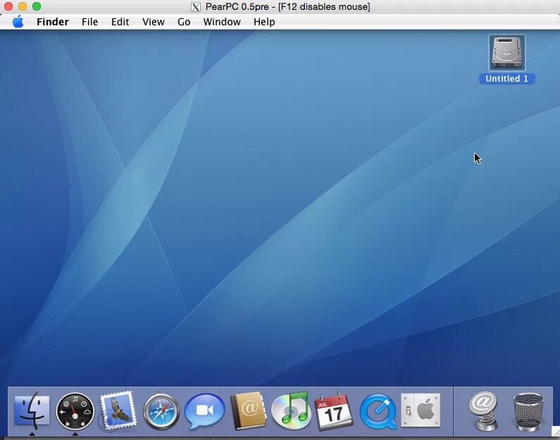Open the Apple menu
The height and width of the screenshot is (440, 560).
[18, 22]
